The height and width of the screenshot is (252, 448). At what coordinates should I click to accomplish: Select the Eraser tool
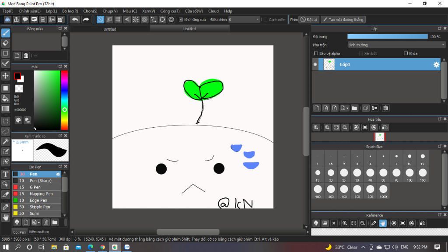[x=5, y=43]
